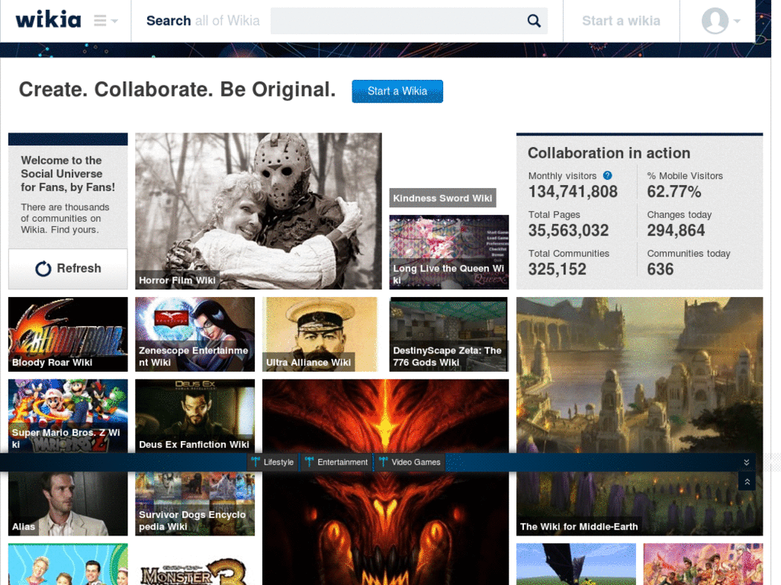Screen dimensions: 781x585
Task: Click the Monthly visitors count 134,741,808
Action: click(573, 191)
